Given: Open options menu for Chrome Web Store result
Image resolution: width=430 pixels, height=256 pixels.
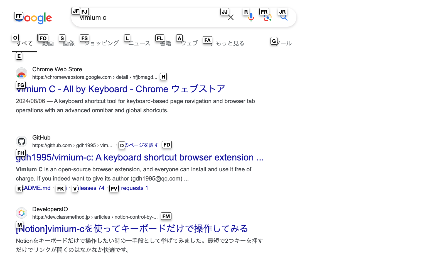Looking at the screenshot, I should pos(164,77).
